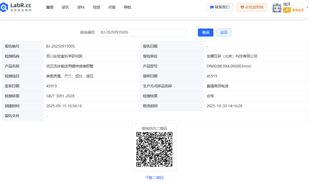Click the LabR.cc logo icon

click(x=5, y=8)
